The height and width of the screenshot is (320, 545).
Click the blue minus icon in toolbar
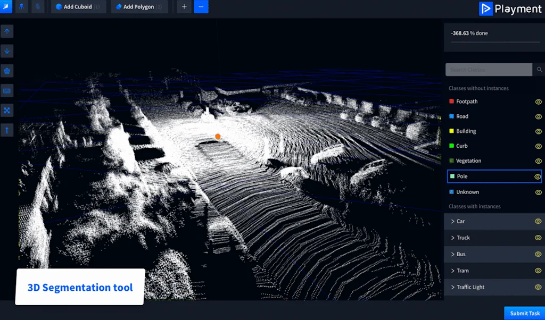click(201, 7)
